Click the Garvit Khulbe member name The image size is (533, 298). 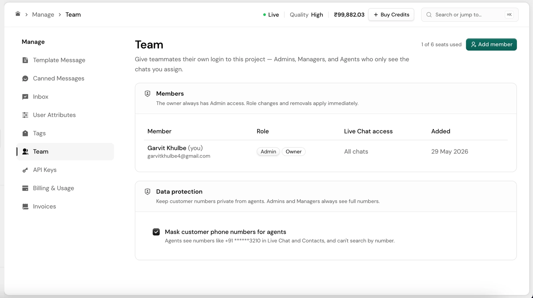click(167, 148)
